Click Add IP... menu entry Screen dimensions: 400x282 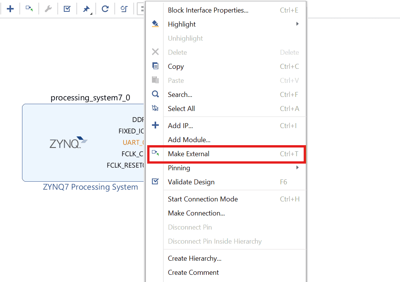click(x=180, y=126)
